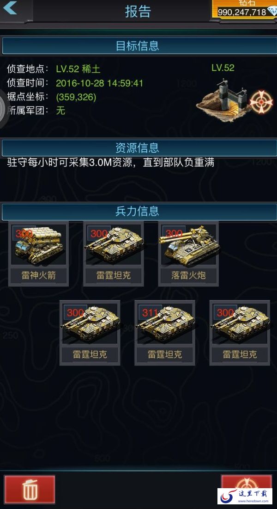Tap the diamond currency icon
Screen dimensions: 277x509
(272, 11)
